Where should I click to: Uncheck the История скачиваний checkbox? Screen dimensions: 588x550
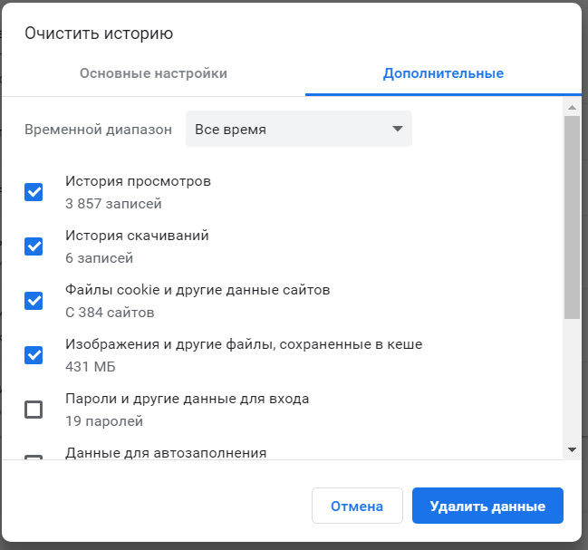tap(34, 246)
